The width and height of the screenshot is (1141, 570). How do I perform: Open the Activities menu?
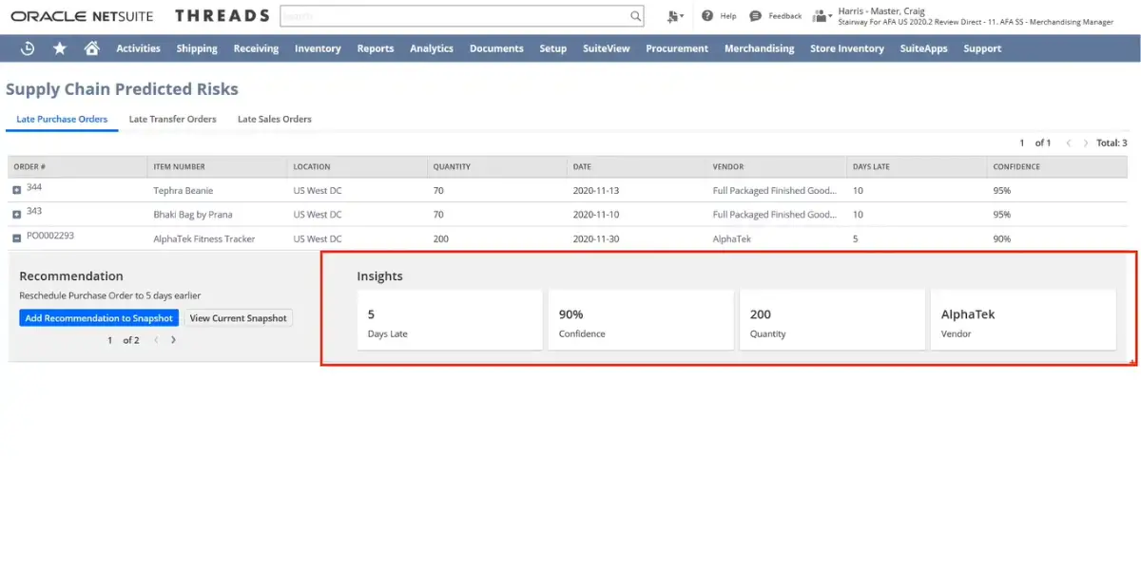(x=139, y=48)
